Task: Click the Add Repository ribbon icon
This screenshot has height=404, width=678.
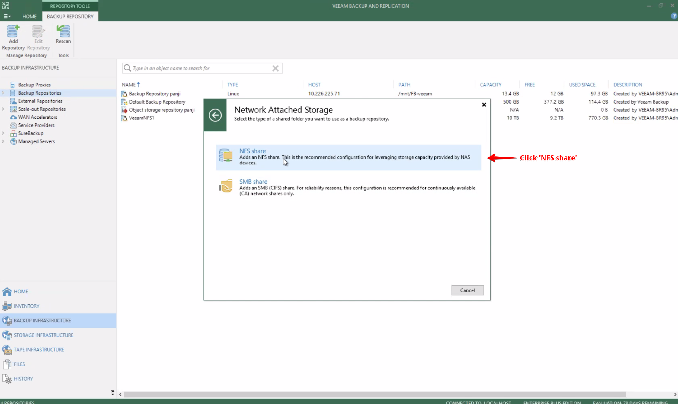Action: point(13,31)
